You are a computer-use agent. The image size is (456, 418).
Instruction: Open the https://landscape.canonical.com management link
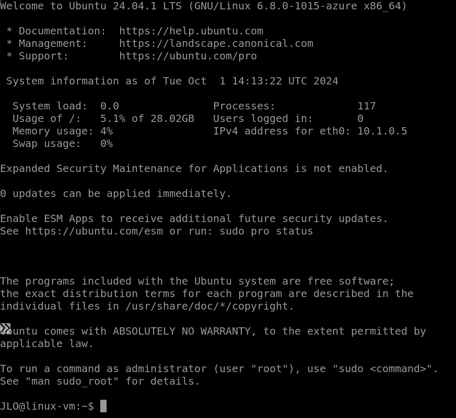click(x=216, y=44)
